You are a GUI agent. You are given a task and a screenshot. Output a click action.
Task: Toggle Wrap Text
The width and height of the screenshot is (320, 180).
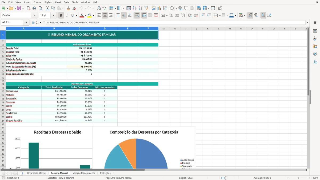137,15
